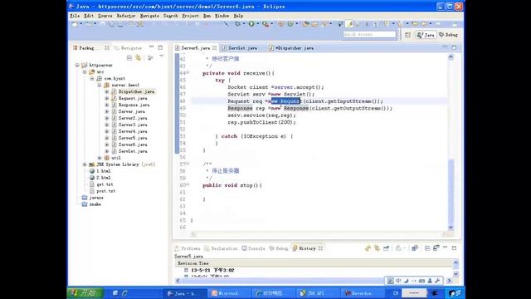Viewport: 531px width, 299px height.
Task: Switch to the Declaration view tab
Action: point(222,248)
